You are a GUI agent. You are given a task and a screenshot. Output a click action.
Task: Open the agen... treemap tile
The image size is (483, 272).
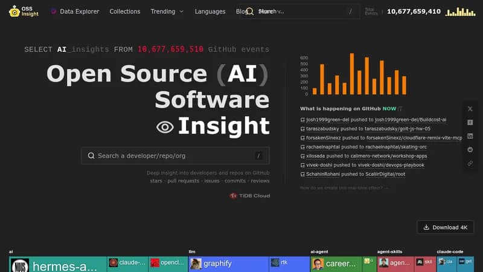point(395,264)
